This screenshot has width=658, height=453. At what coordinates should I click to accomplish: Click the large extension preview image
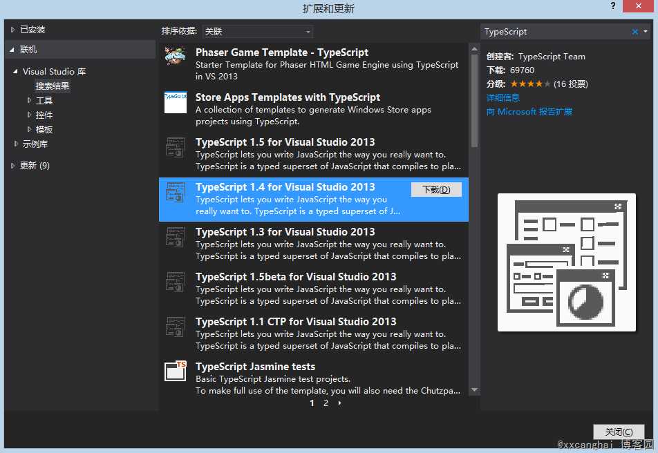click(567, 262)
